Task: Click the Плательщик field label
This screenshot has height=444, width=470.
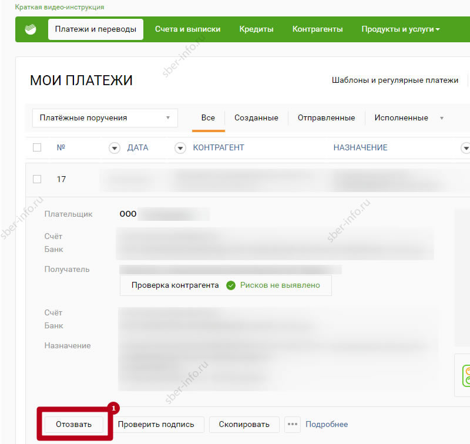Action: point(68,214)
